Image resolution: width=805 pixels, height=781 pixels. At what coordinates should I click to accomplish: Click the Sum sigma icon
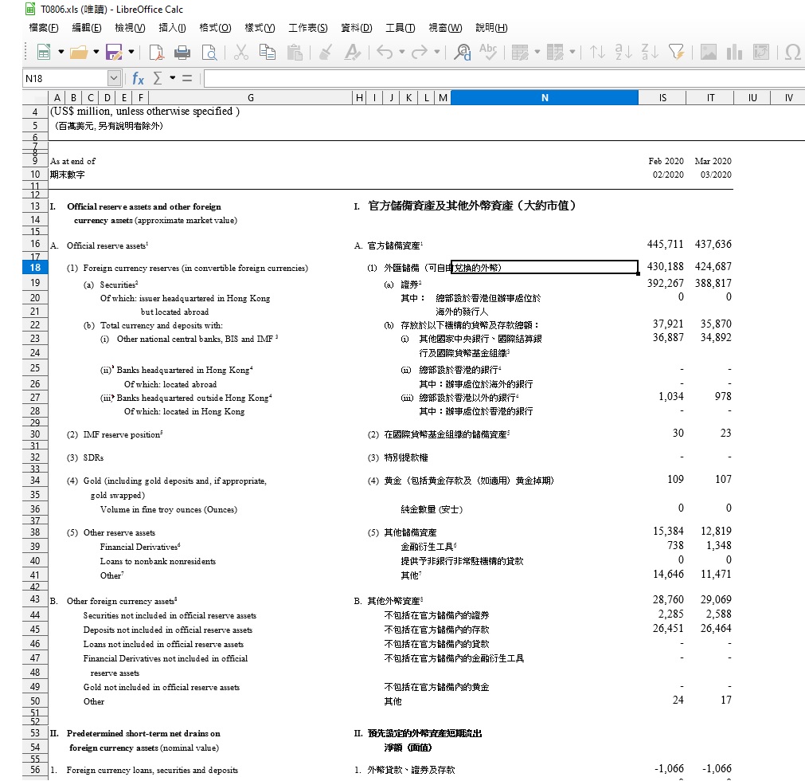(x=158, y=78)
